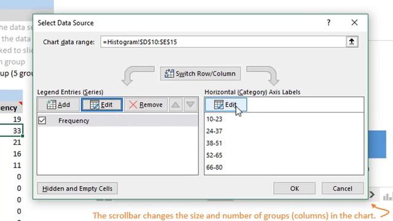The width and height of the screenshot is (393, 221).
Task: Remove the Frequency series
Action: pyautogui.click(x=146, y=104)
